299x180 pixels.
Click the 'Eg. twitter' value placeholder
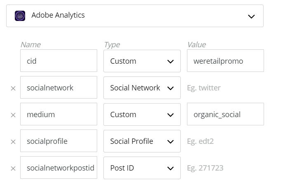[x=225, y=88]
